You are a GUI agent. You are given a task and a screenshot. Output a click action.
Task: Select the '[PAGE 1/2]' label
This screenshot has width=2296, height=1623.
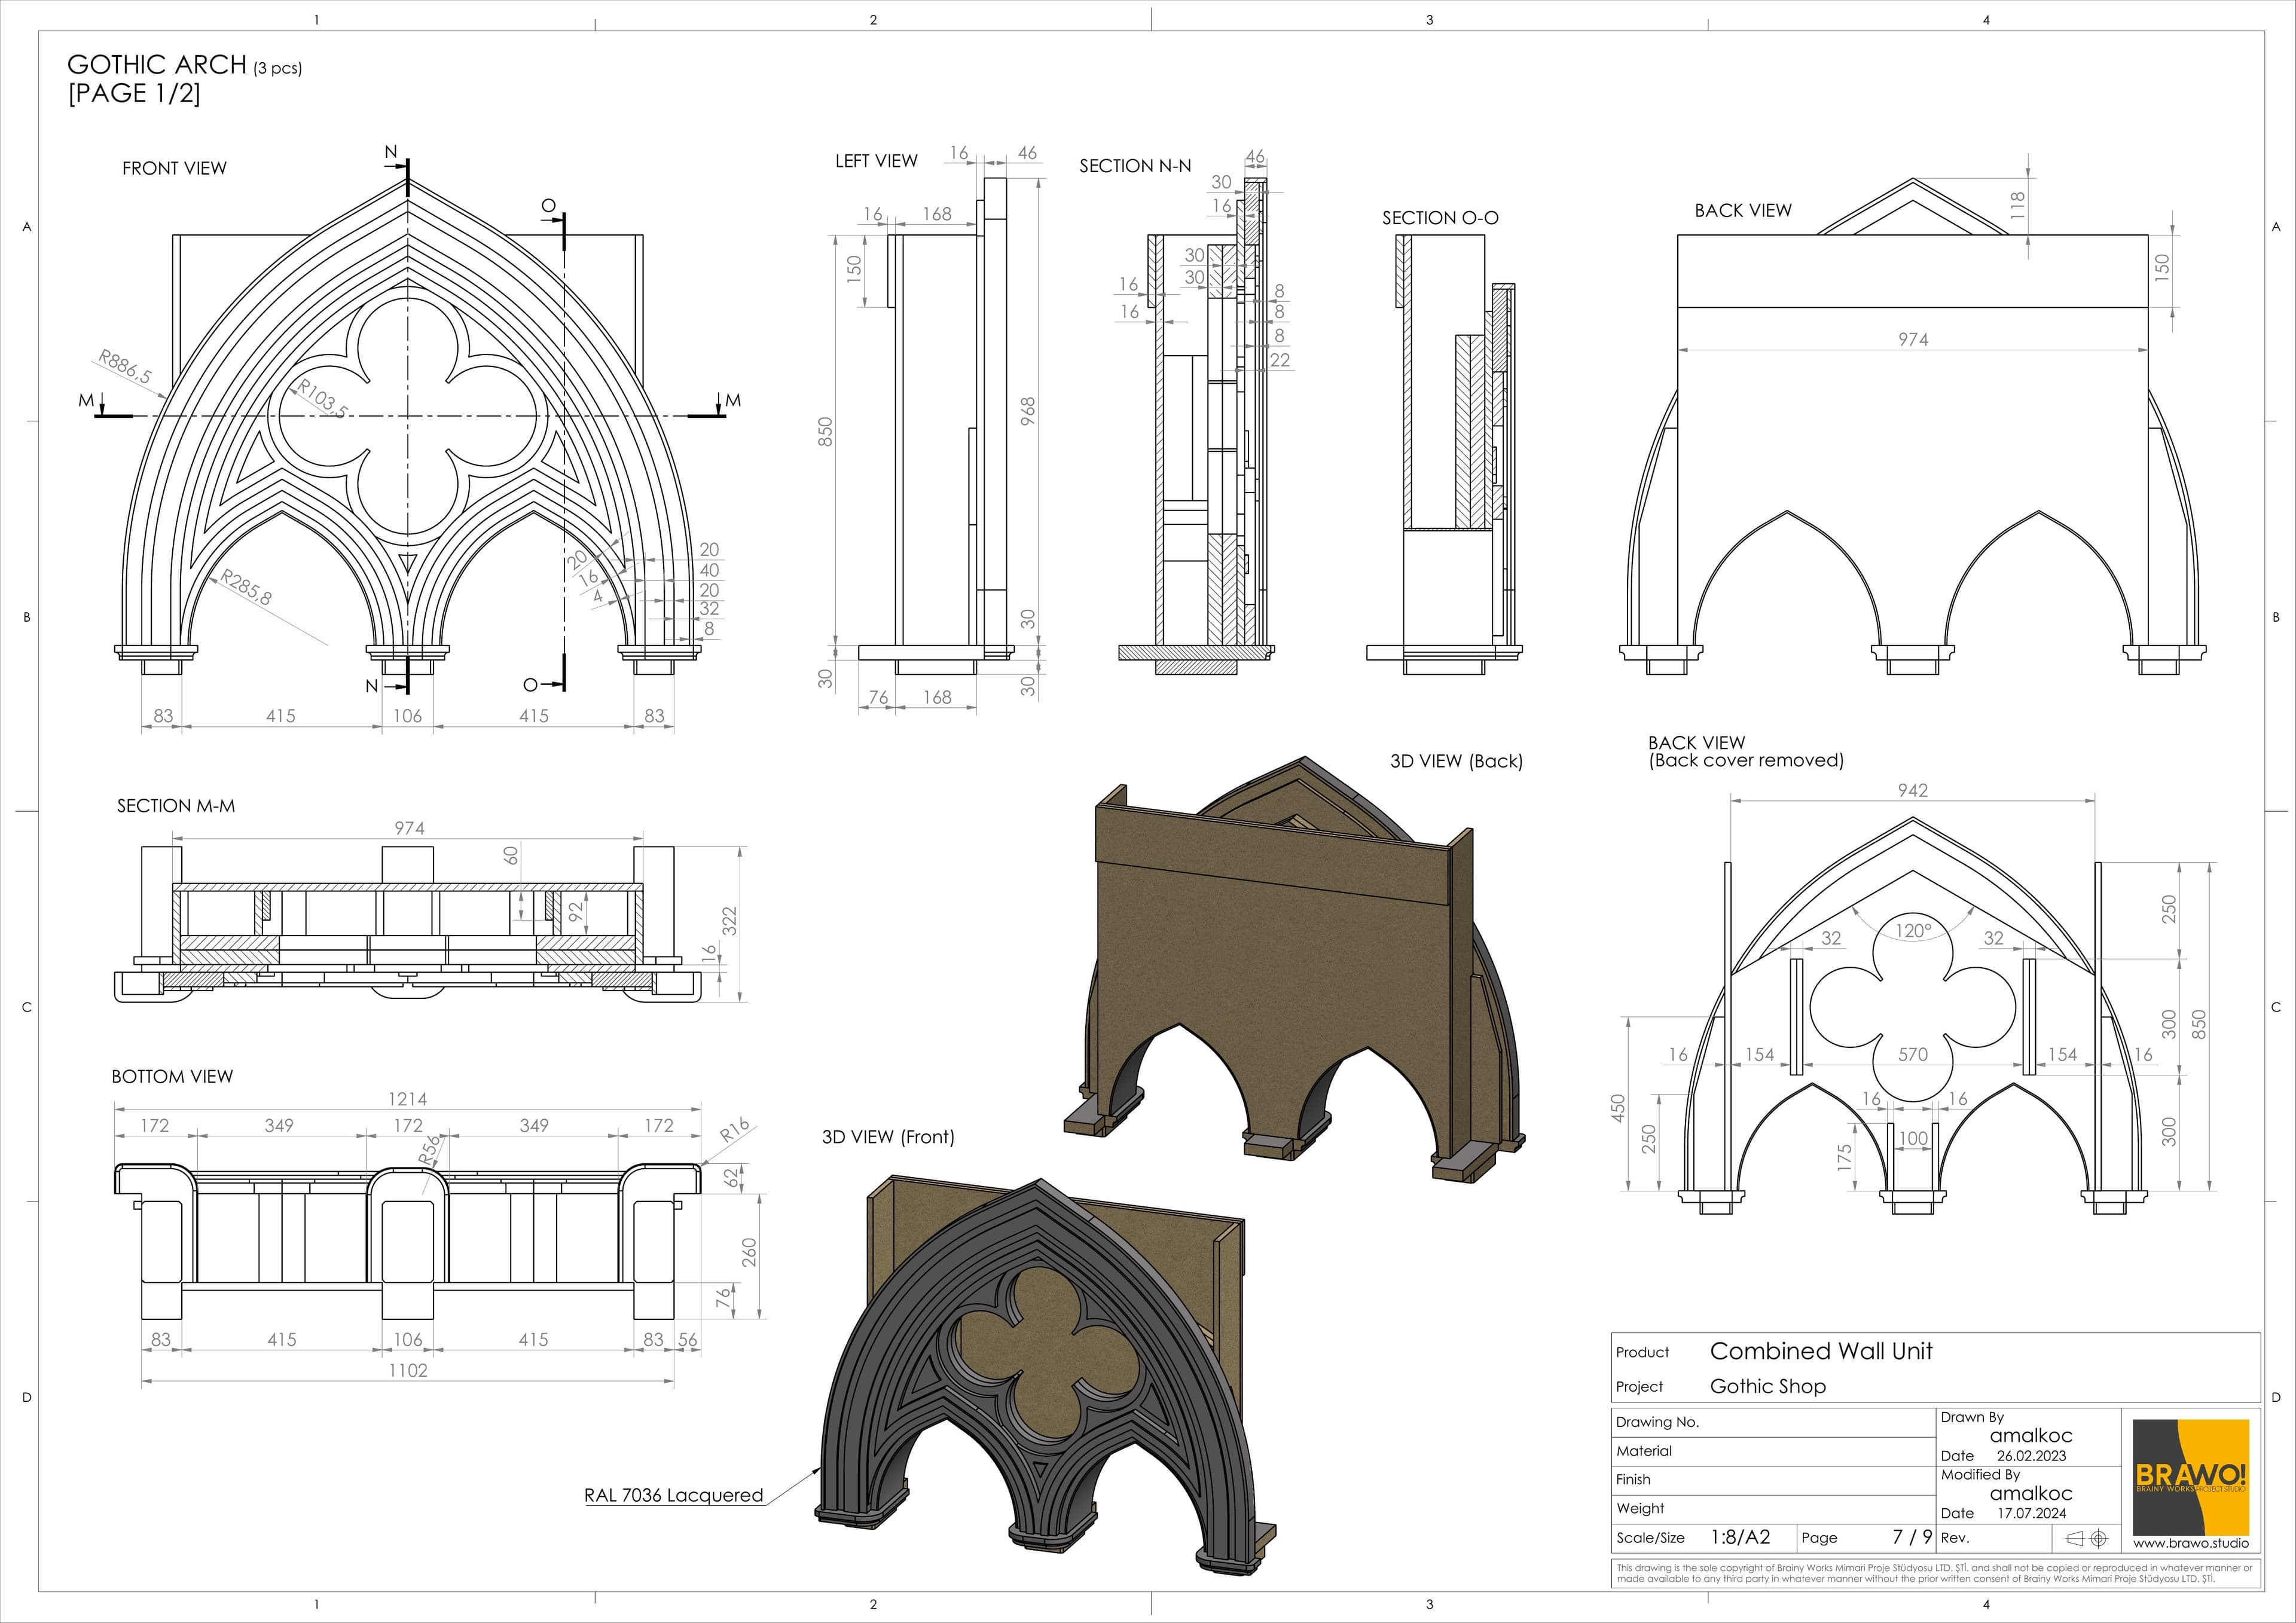point(134,94)
